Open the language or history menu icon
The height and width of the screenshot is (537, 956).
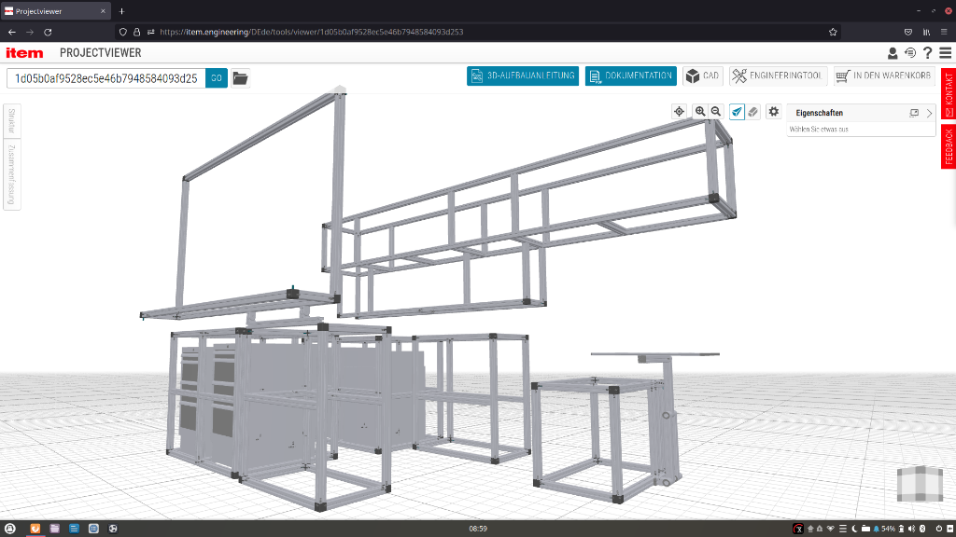[x=910, y=53]
